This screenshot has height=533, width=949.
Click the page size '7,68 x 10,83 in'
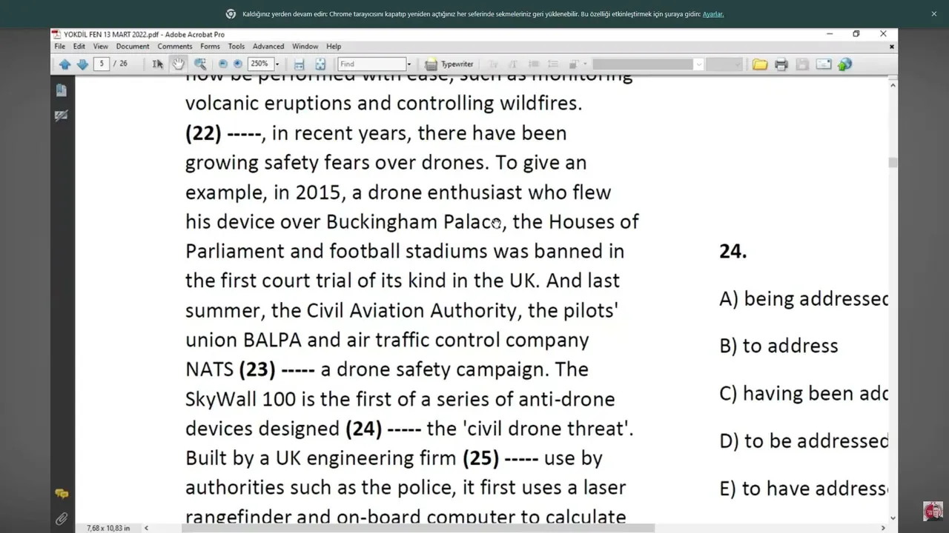click(x=108, y=528)
